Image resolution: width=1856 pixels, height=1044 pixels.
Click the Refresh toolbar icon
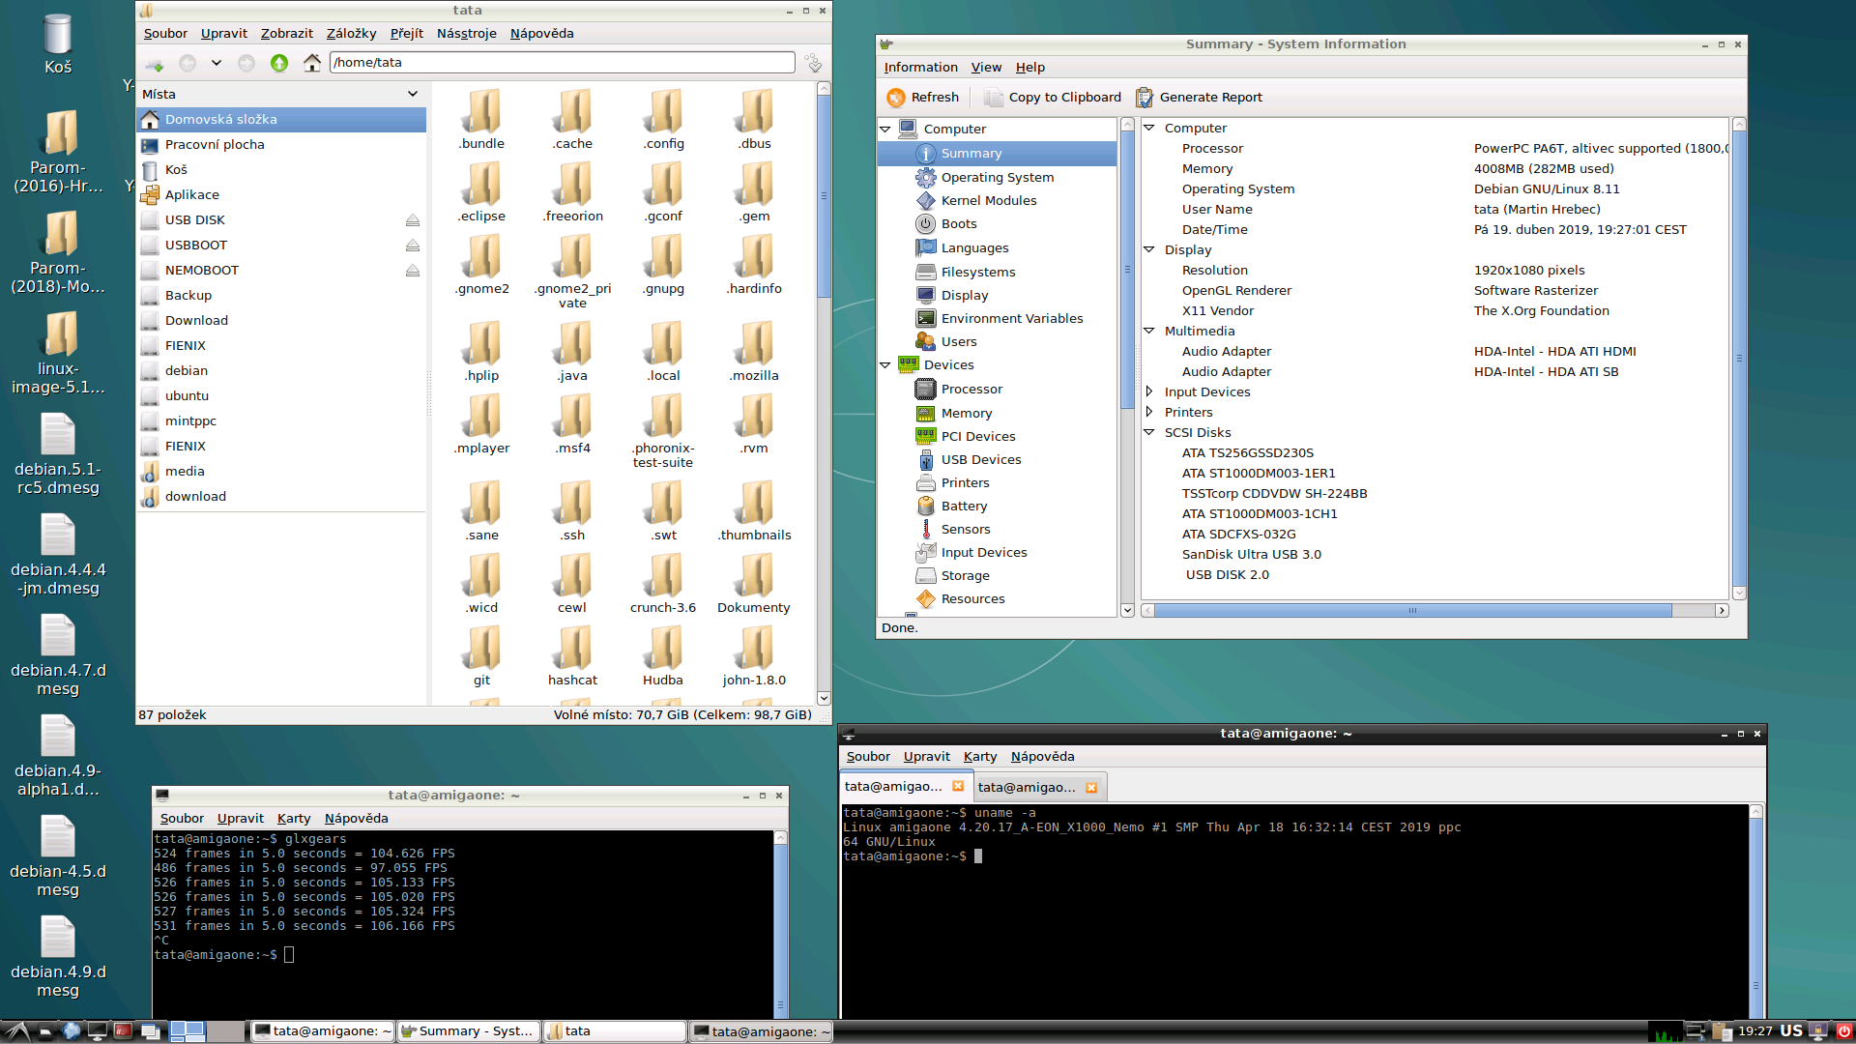[896, 98]
